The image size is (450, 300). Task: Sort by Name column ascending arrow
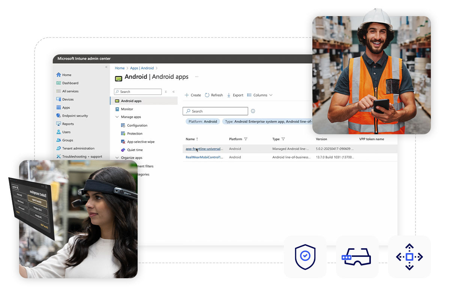197,139
